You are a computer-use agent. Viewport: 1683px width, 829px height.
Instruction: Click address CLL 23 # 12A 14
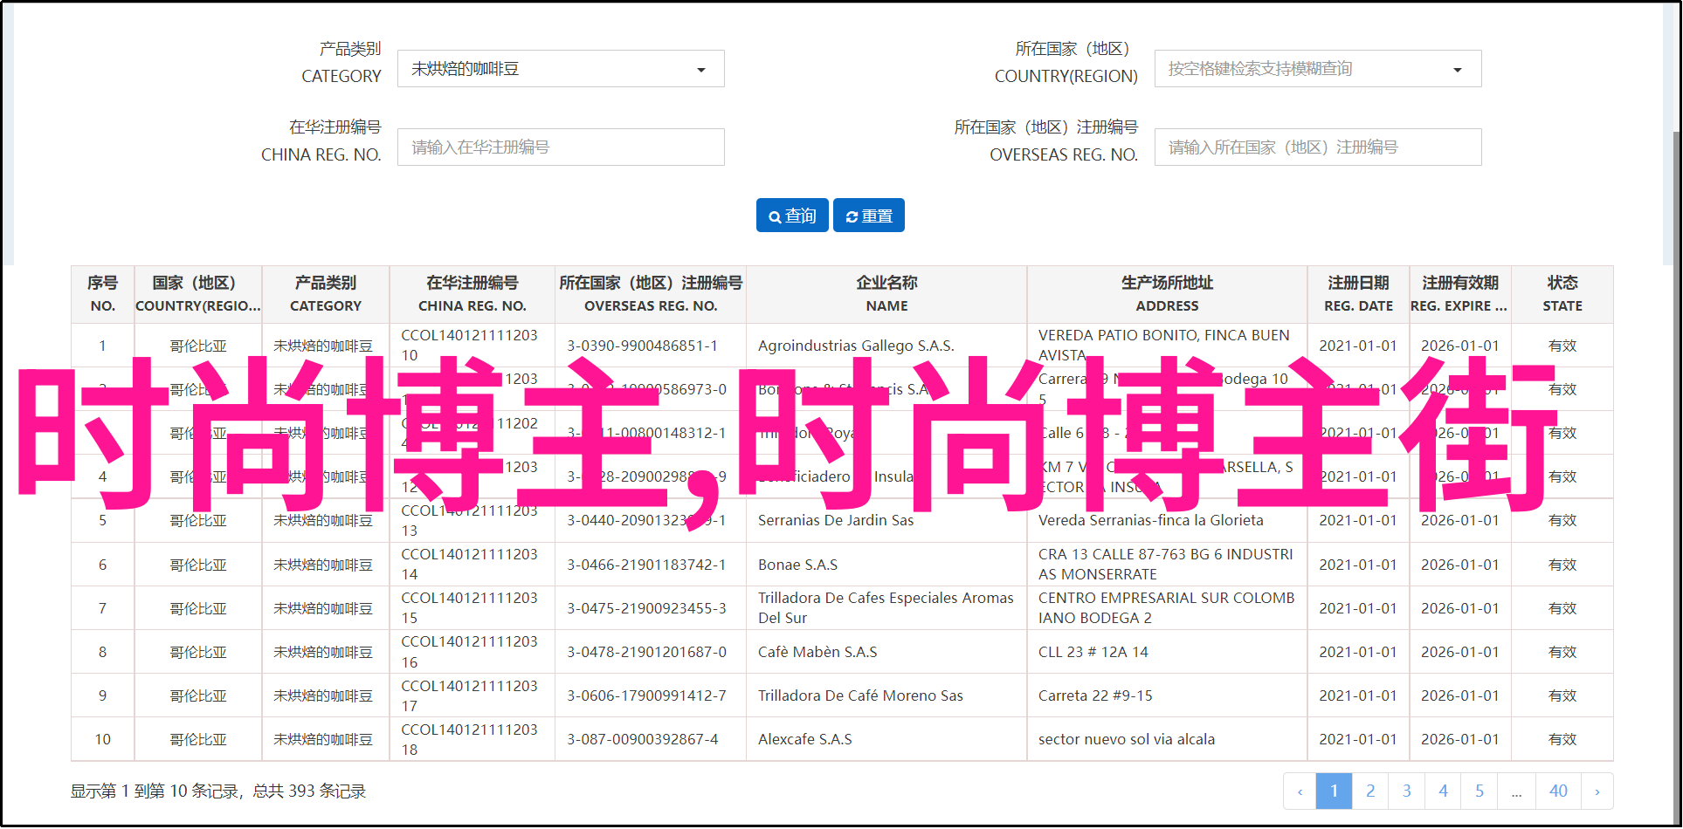click(x=1093, y=652)
